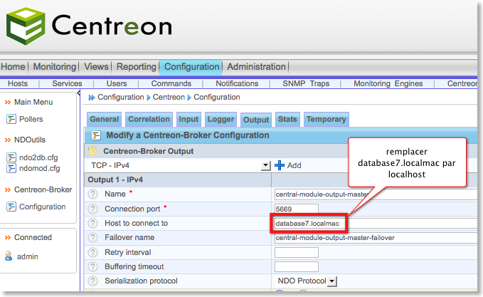
Task: Switch to the Logger tab
Action: tap(221, 120)
